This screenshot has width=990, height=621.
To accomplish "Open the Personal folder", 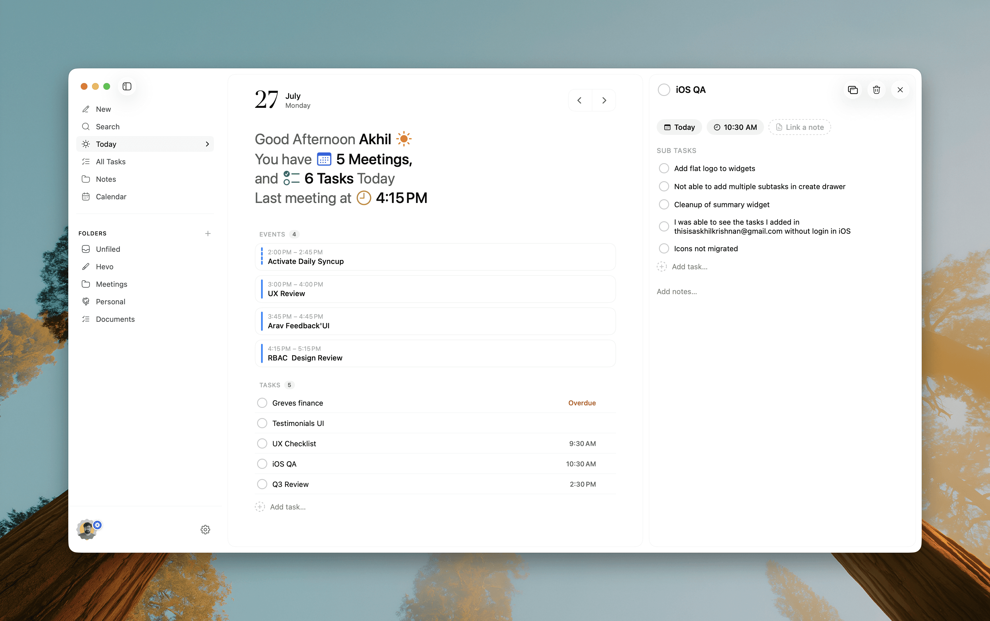I will (x=145, y=301).
